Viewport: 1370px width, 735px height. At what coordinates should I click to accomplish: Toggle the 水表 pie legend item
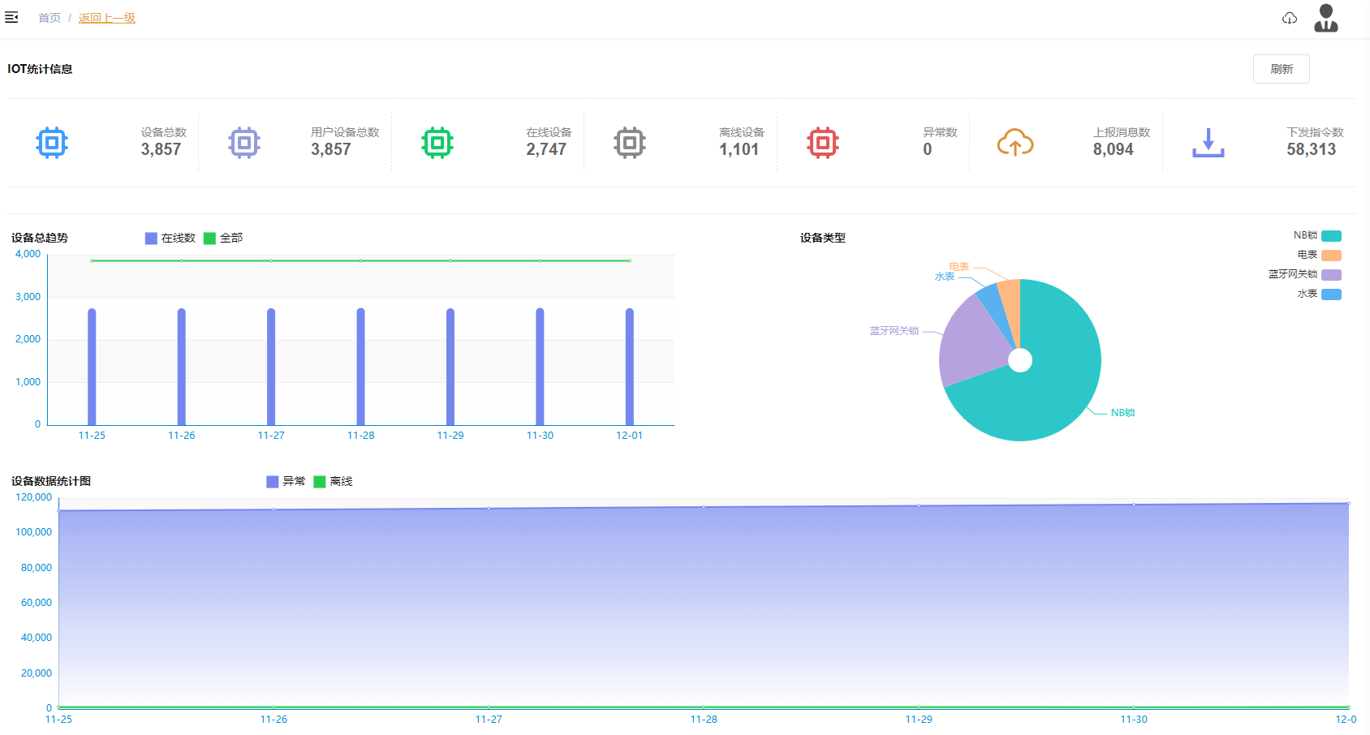click(1319, 294)
